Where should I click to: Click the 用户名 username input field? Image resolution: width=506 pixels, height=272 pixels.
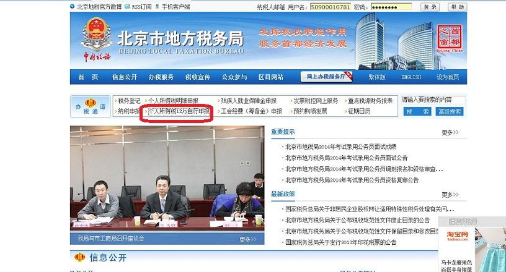(x=330, y=7)
